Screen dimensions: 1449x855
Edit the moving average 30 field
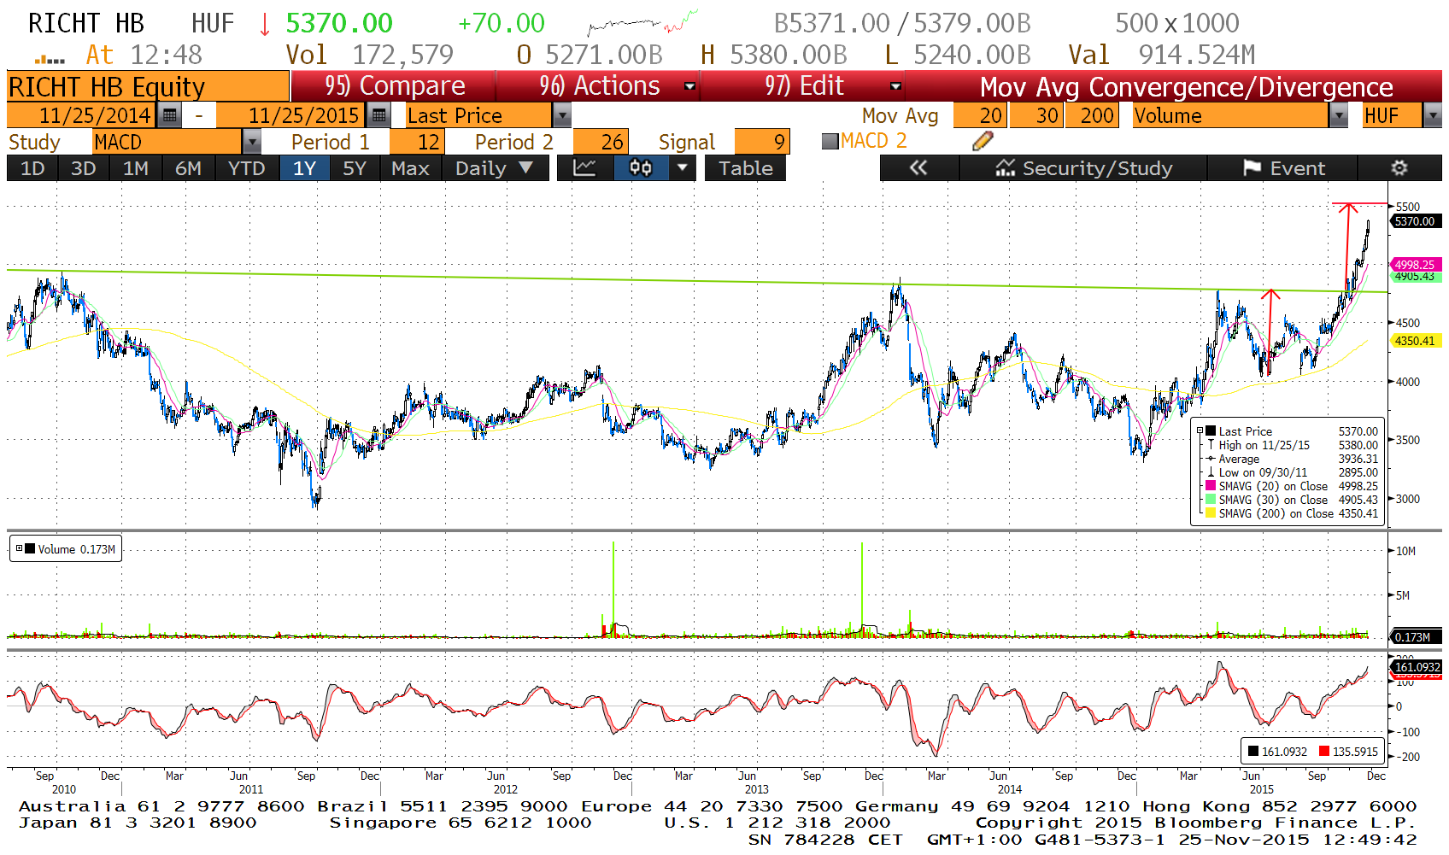pos(1036,115)
